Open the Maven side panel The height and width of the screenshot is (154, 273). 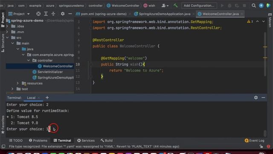click(x=270, y=20)
